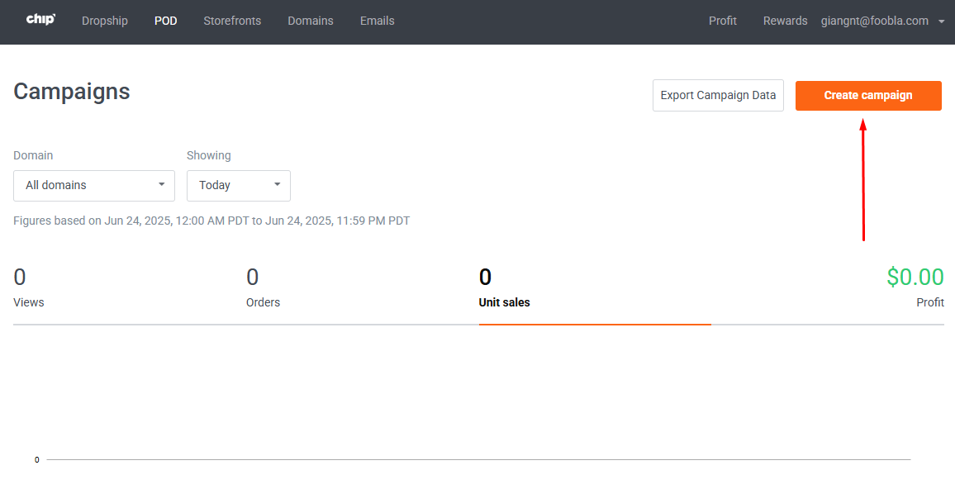Open the Rewards page

[x=785, y=21]
